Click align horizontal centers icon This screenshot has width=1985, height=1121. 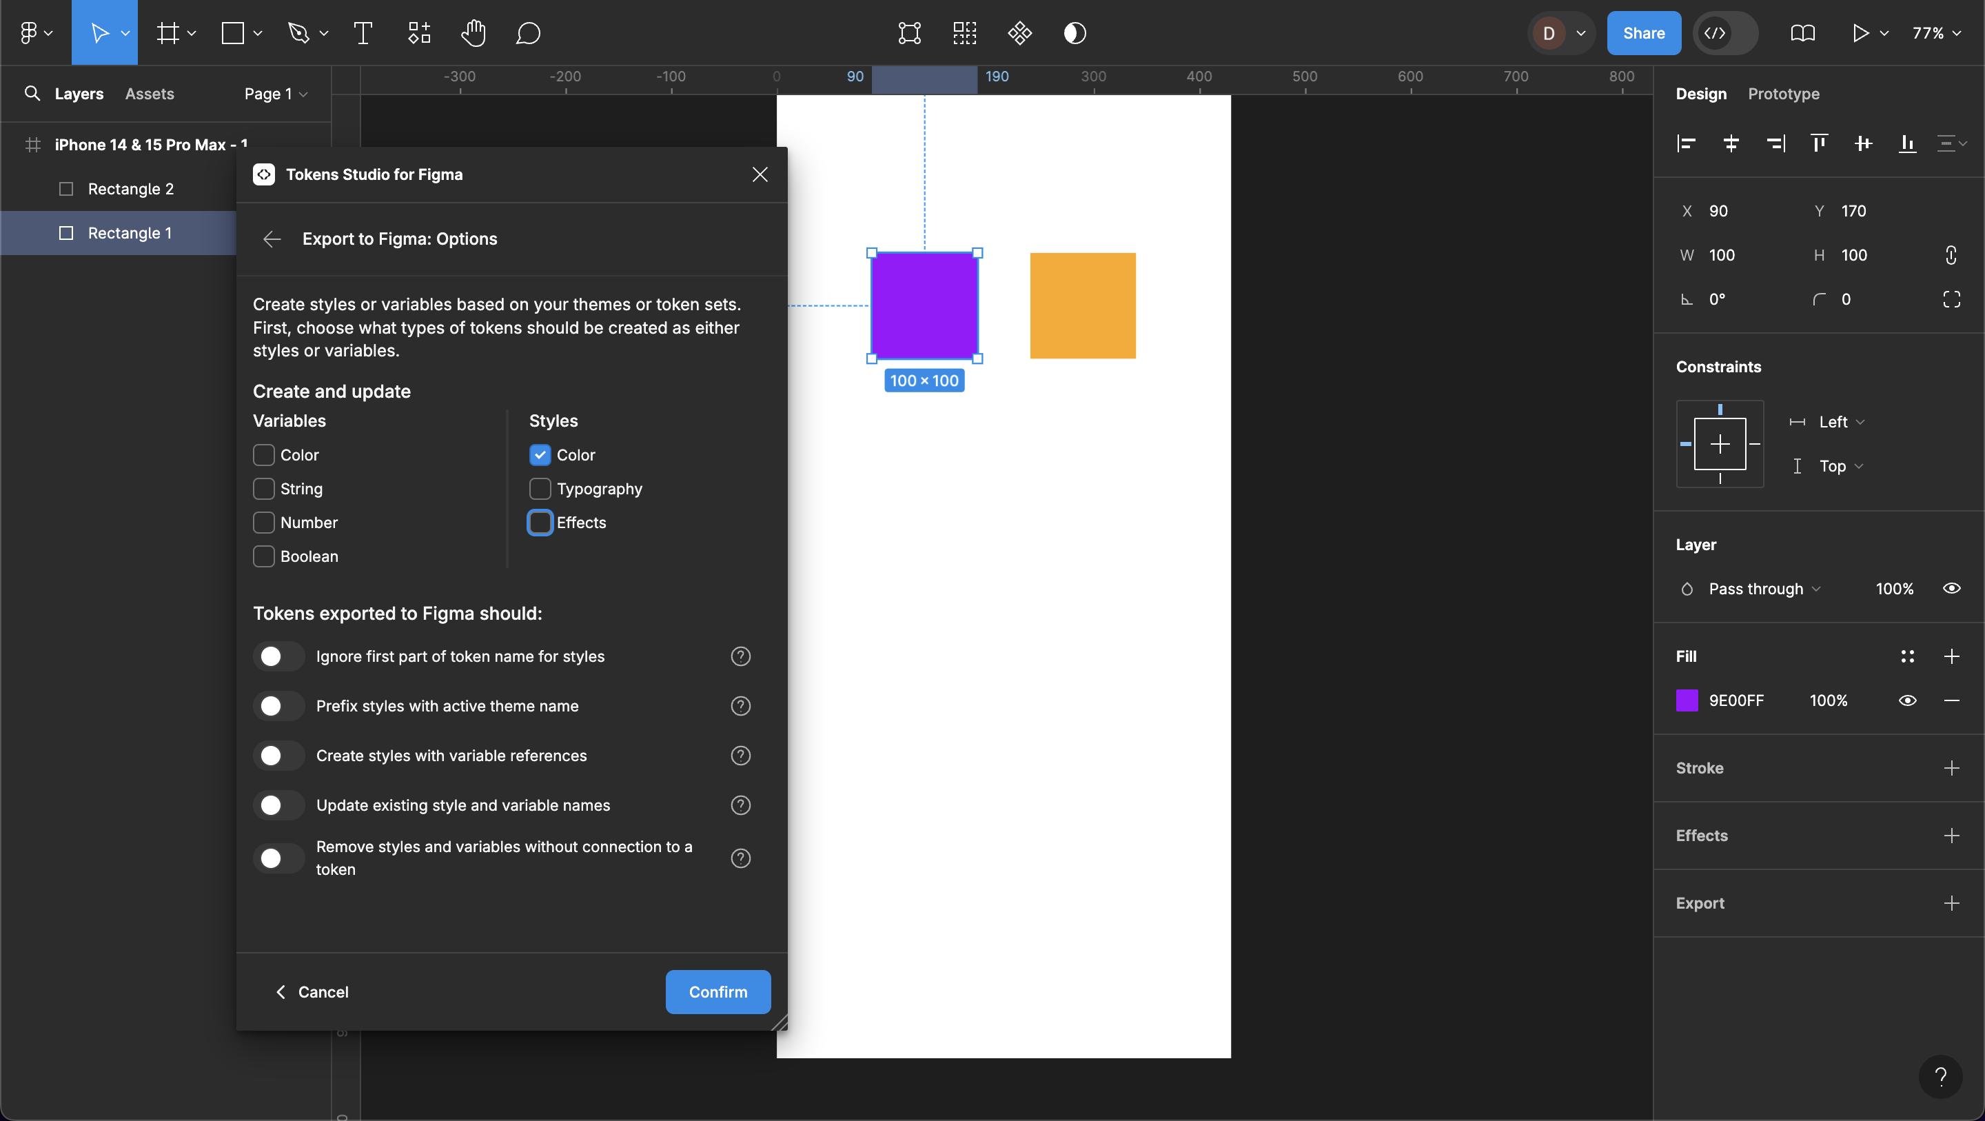pyautogui.click(x=1731, y=143)
